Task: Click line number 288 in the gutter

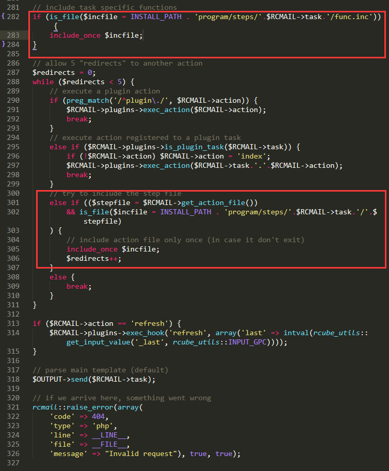Action: point(13,82)
